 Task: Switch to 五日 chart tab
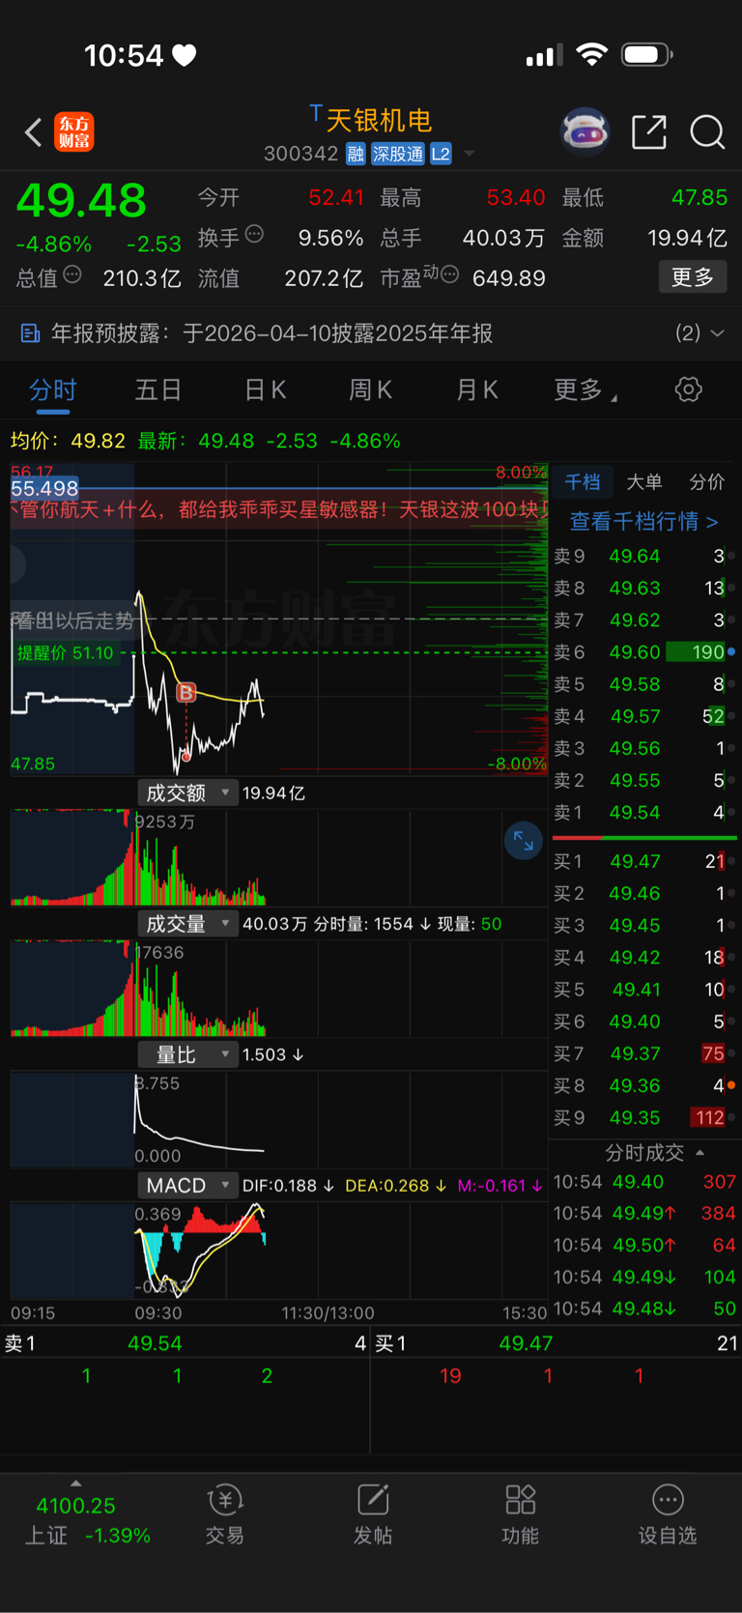(x=158, y=389)
